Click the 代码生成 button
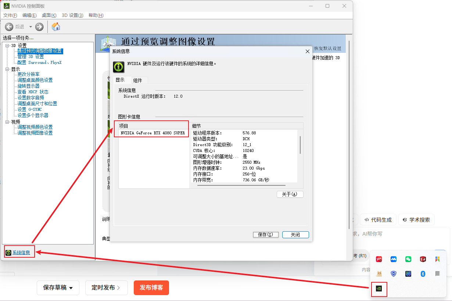Image resolution: width=452 pixels, height=301 pixels. (x=378, y=220)
